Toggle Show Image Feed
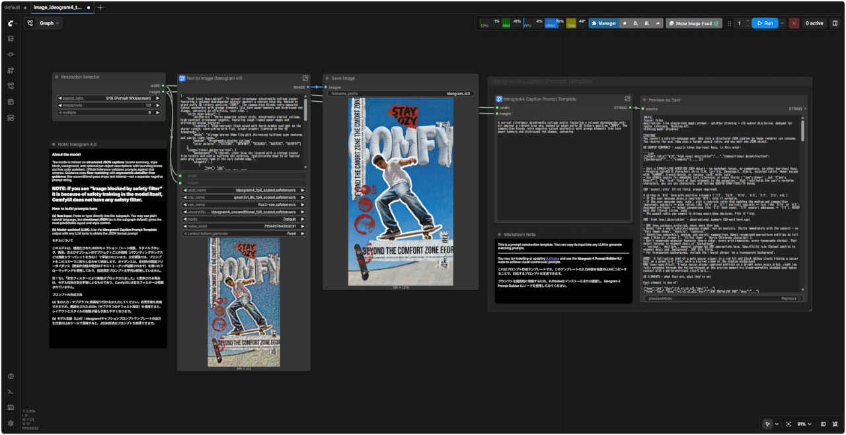The image size is (846, 435). click(694, 23)
